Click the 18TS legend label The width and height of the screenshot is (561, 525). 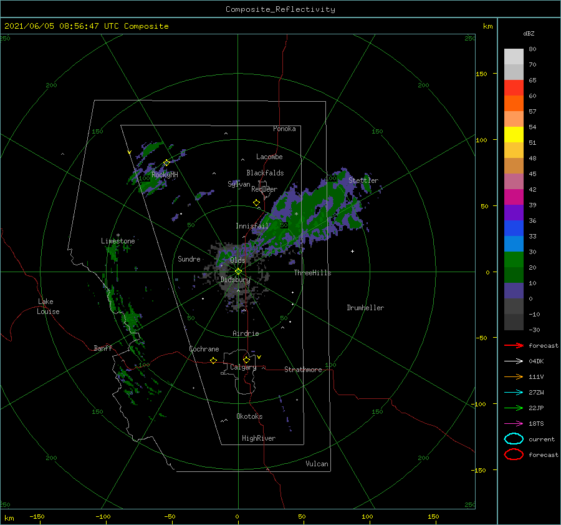(x=536, y=423)
